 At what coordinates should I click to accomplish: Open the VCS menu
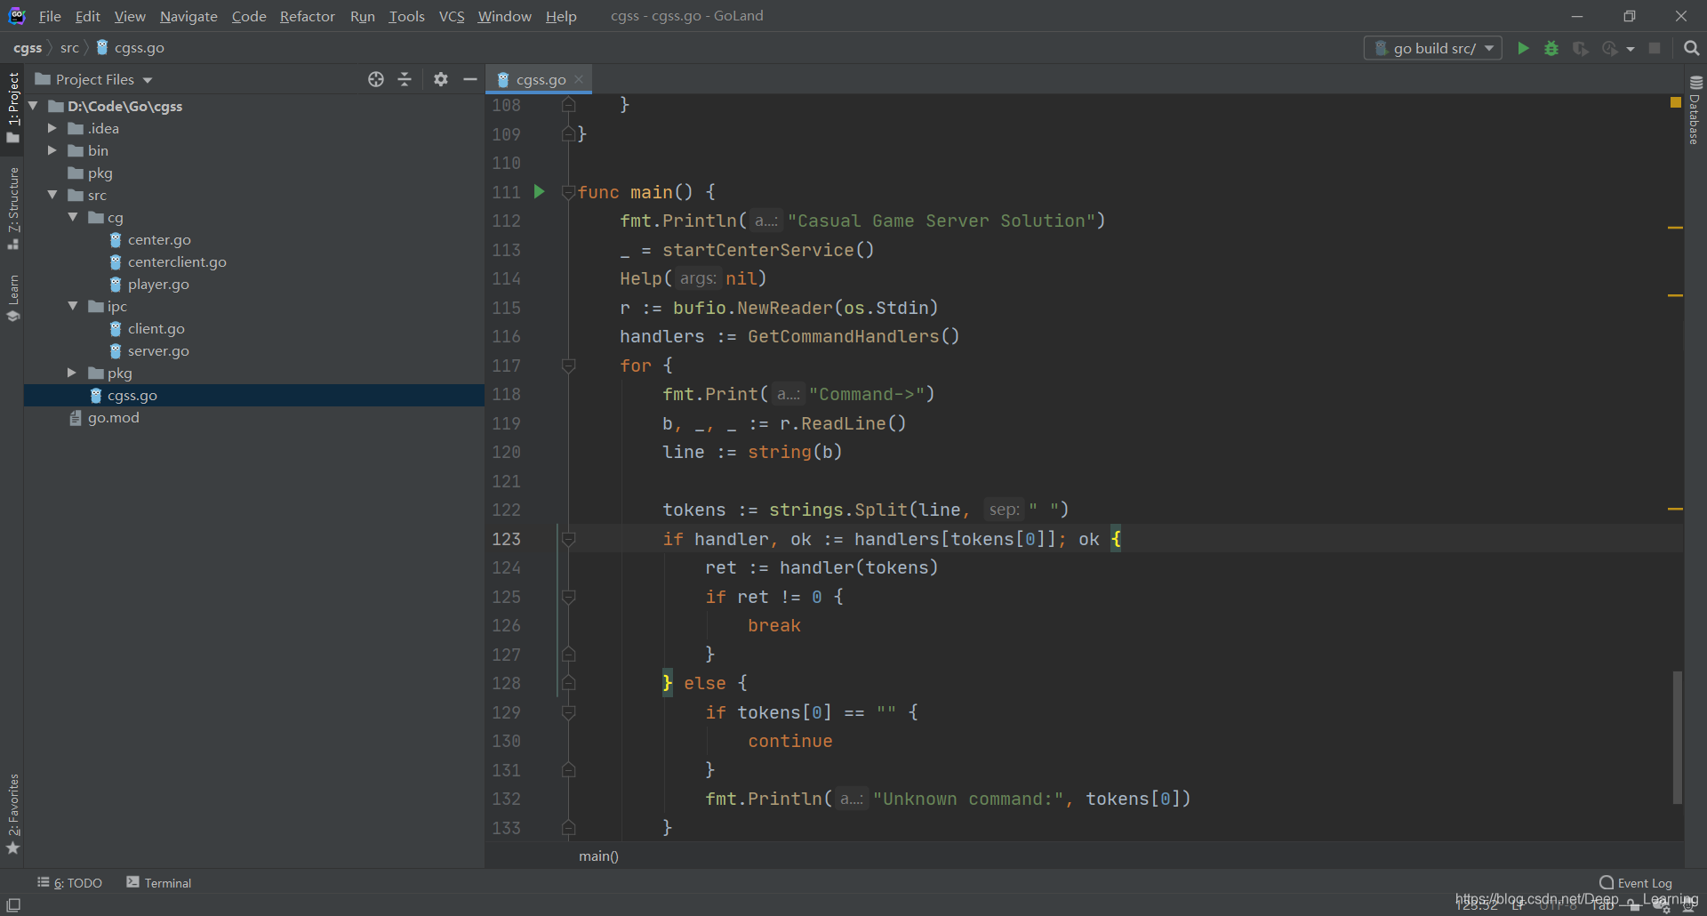tap(452, 16)
